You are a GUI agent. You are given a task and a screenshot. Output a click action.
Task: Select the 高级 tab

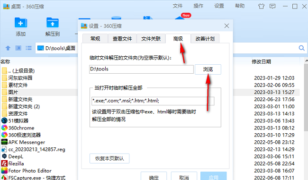click(178, 39)
